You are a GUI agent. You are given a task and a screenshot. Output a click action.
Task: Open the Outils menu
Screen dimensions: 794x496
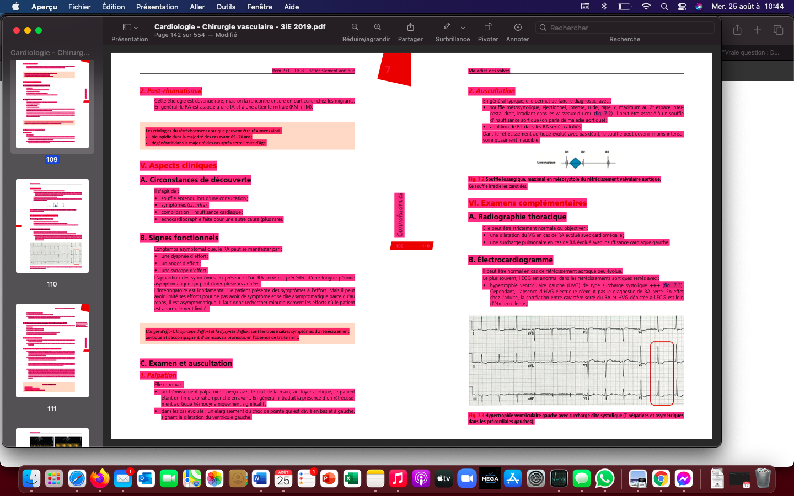pyautogui.click(x=226, y=7)
